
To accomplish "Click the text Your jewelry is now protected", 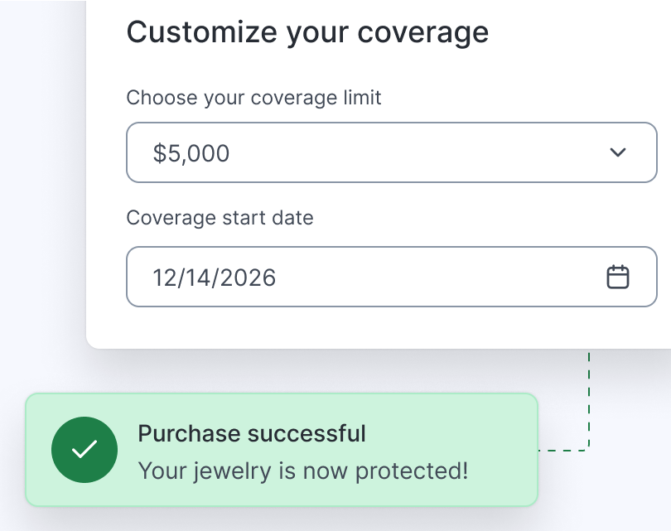I will pos(302,470).
